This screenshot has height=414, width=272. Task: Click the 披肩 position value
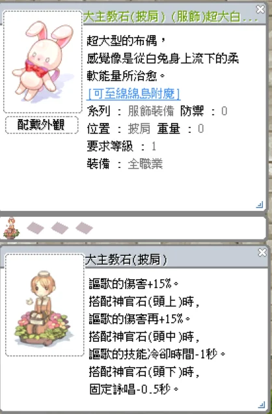[x=139, y=129]
